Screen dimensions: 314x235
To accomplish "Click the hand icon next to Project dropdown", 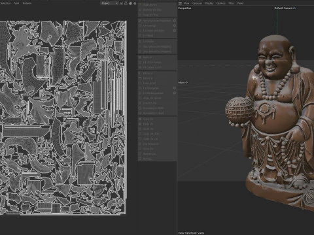I will (130, 3).
